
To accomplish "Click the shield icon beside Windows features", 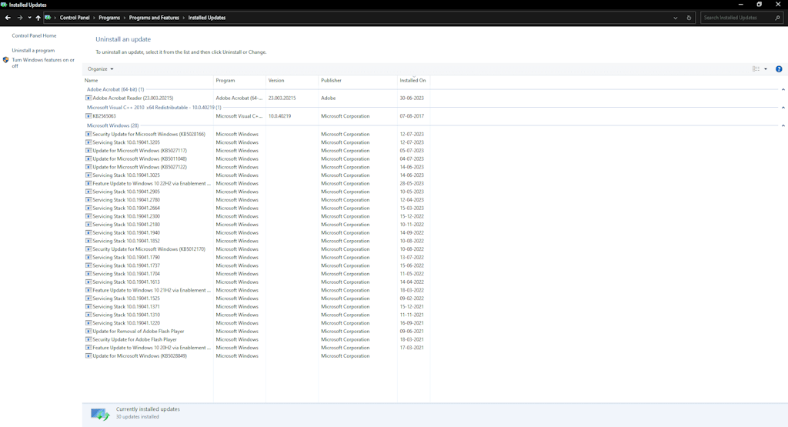I will coord(6,60).
